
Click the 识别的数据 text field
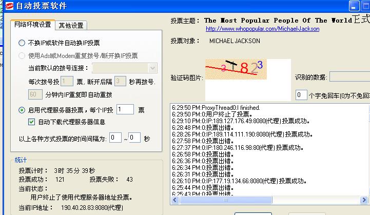(x=349, y=77)
